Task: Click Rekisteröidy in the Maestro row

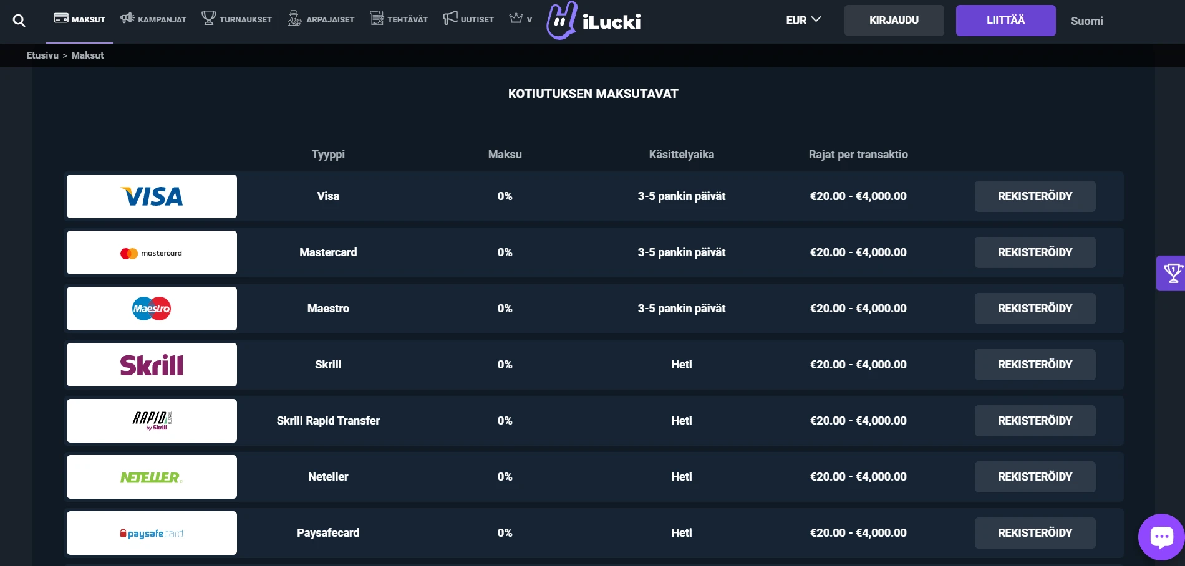Action: click(x=1035, y=309)
